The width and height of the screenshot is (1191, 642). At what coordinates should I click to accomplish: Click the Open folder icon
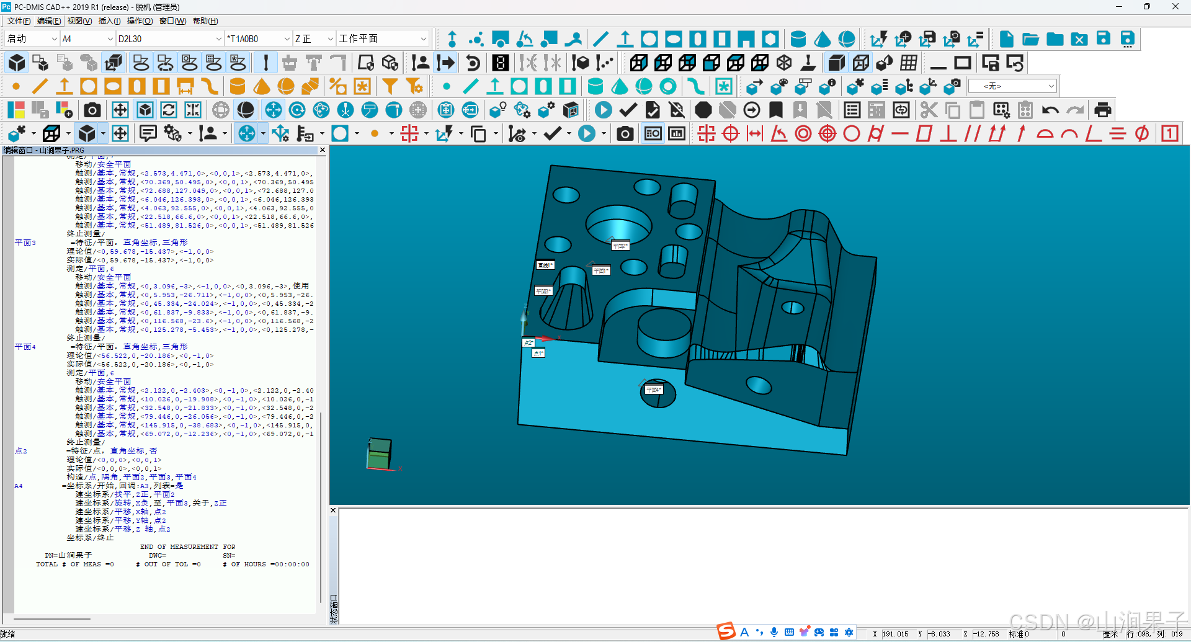(x=1031, y=39)
